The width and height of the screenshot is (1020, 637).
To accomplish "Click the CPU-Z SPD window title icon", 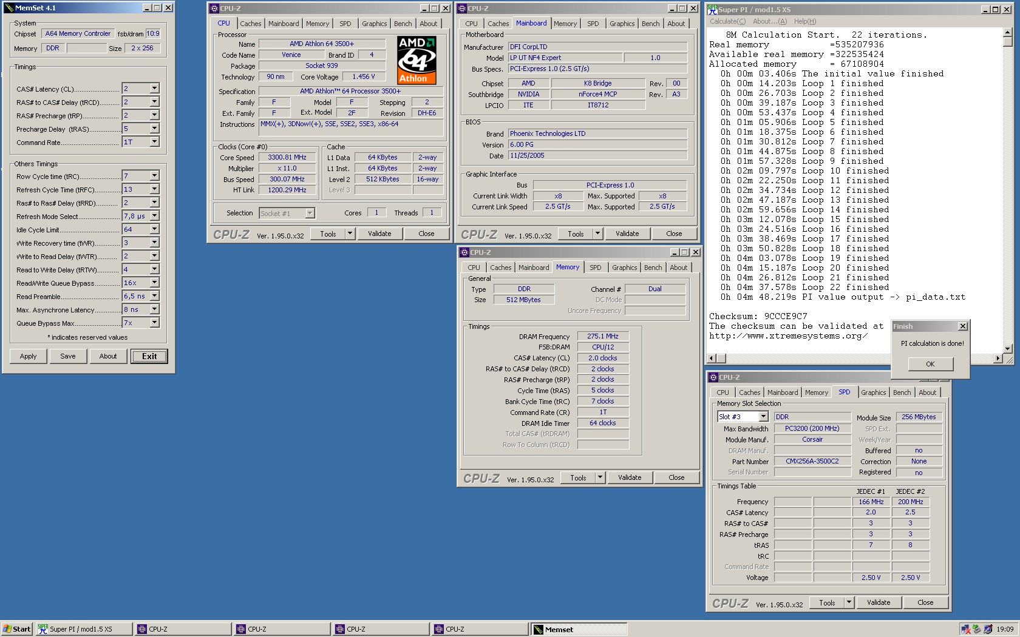I will tap(713, 377).
